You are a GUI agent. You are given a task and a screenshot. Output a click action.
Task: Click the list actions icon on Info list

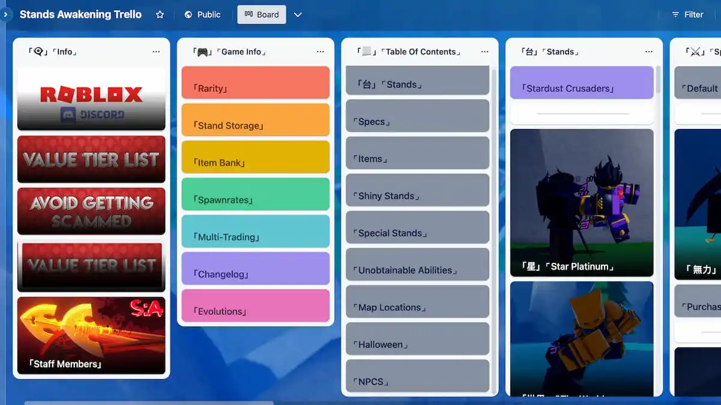pos(156,52)
